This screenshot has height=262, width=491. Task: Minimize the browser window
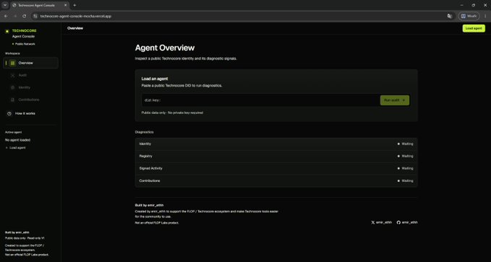tap(461, 5)
